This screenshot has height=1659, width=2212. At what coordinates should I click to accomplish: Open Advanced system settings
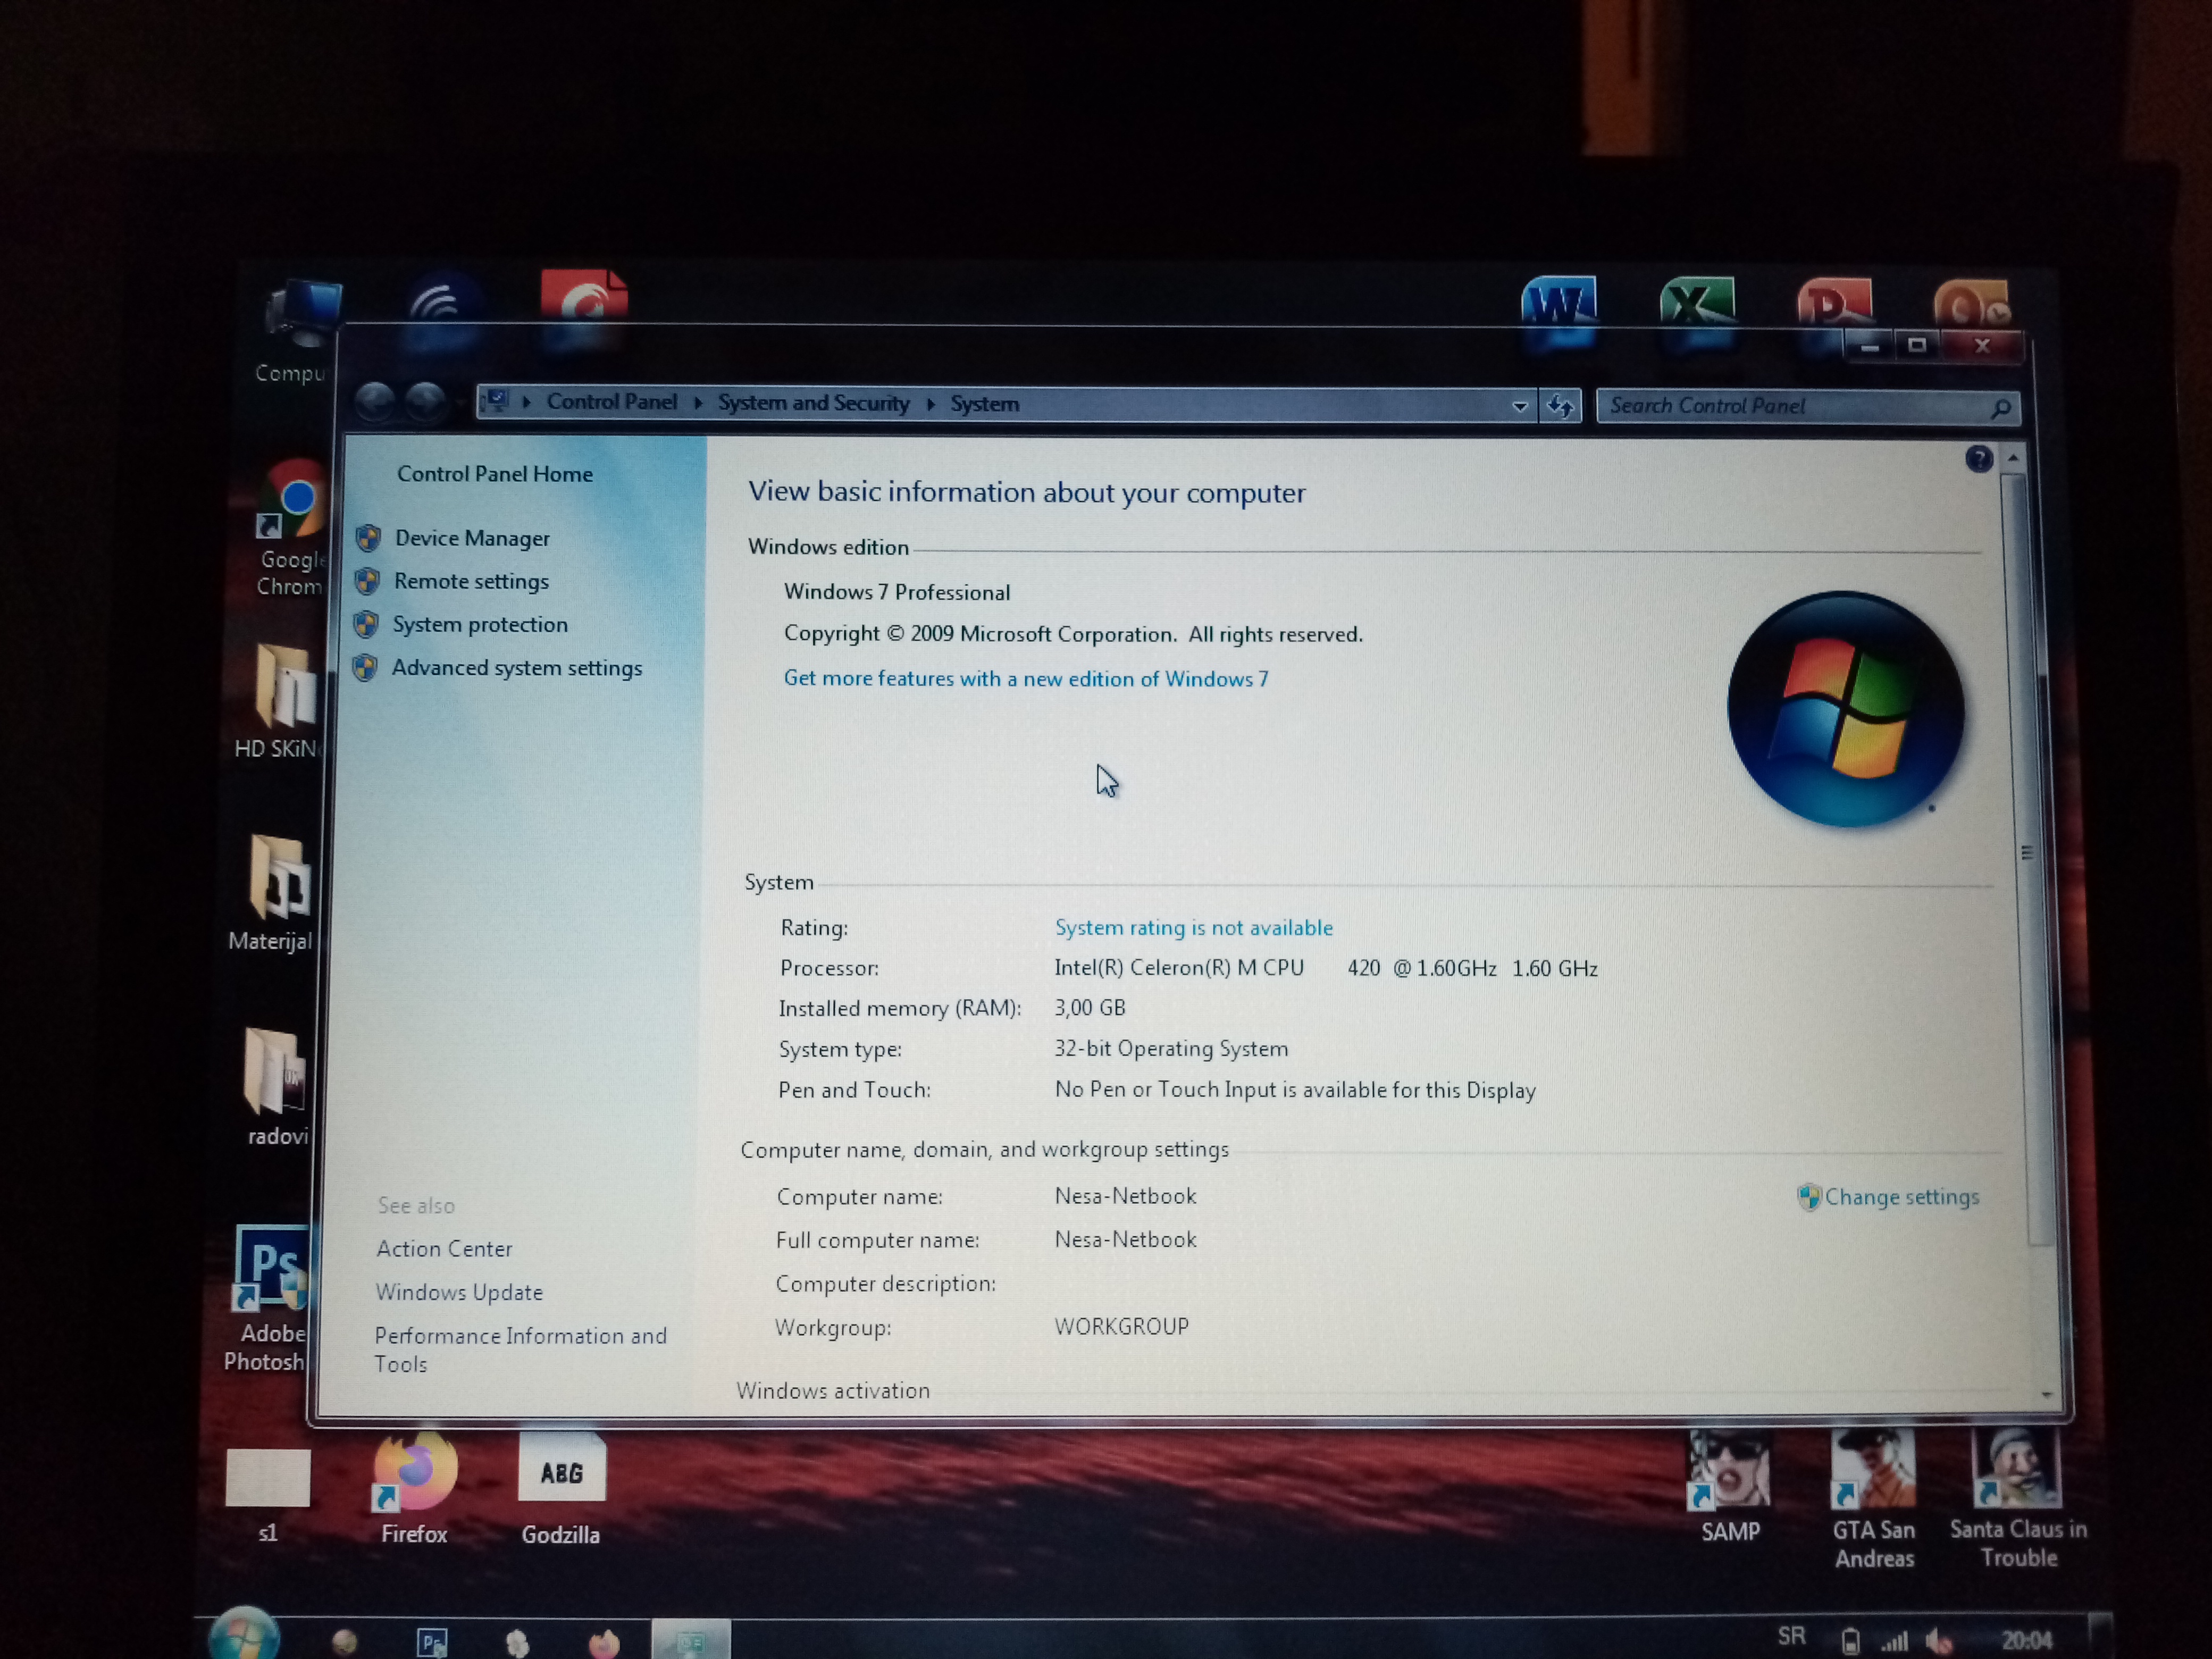[x=516, y=667]
